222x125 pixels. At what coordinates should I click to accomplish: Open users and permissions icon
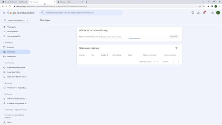(x=198, y=13)
